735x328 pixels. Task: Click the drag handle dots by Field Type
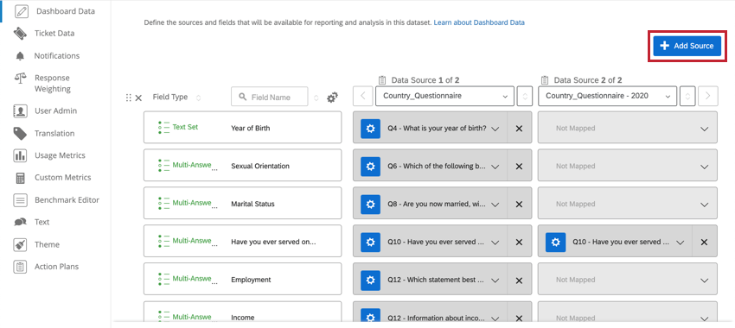[129, 98]
